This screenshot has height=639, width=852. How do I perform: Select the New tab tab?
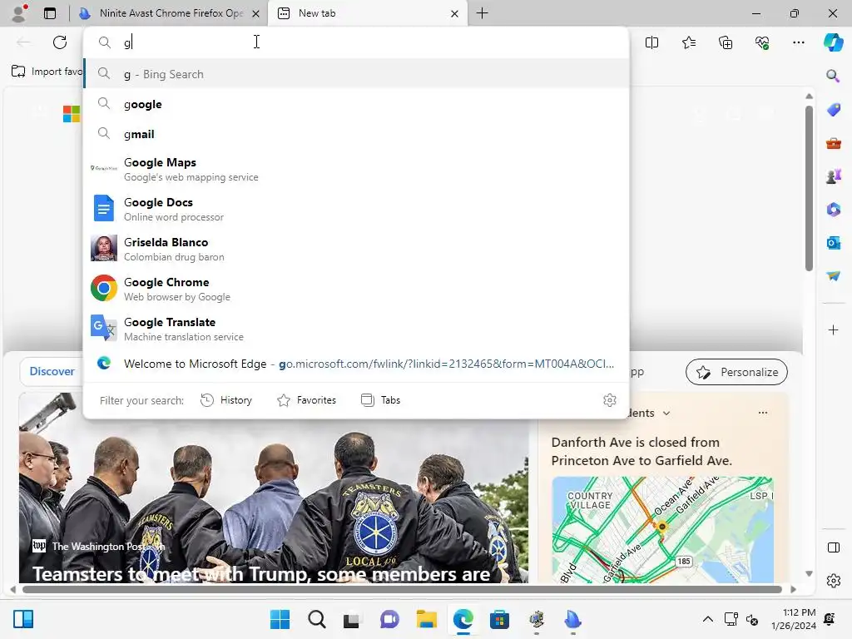368,13
